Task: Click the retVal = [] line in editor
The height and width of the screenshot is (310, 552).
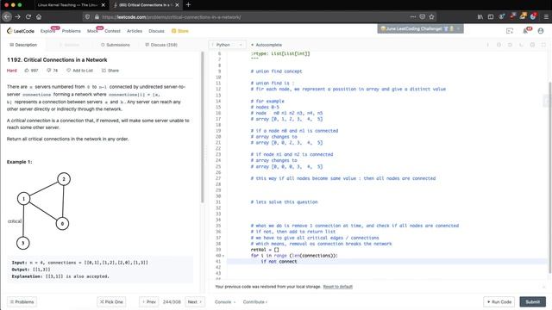Action: (x=265, y=250)
